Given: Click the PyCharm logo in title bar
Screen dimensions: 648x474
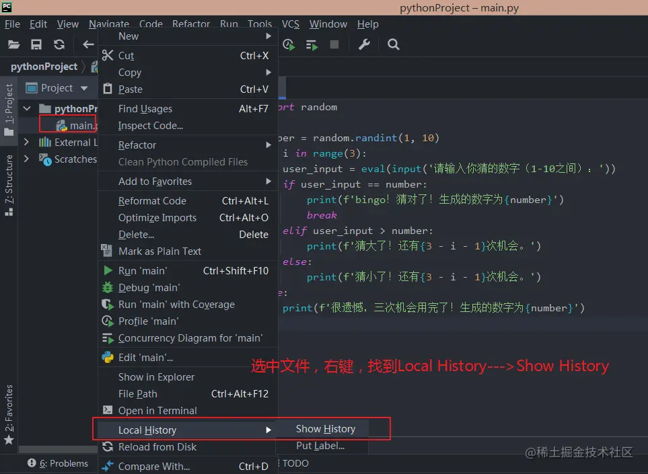Looking at the screenshot, I should 7,7.
